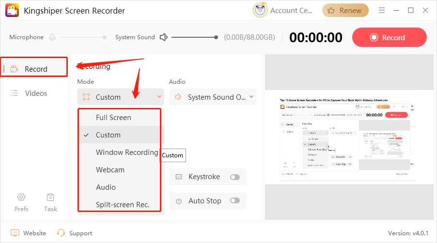This screenshot has height=243, width=437.
Task: Click the Custom region icon in Mode box
Action: tap(86, 97)
